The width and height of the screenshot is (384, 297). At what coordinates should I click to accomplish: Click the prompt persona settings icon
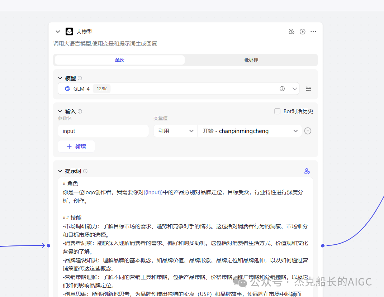[307, 171]
